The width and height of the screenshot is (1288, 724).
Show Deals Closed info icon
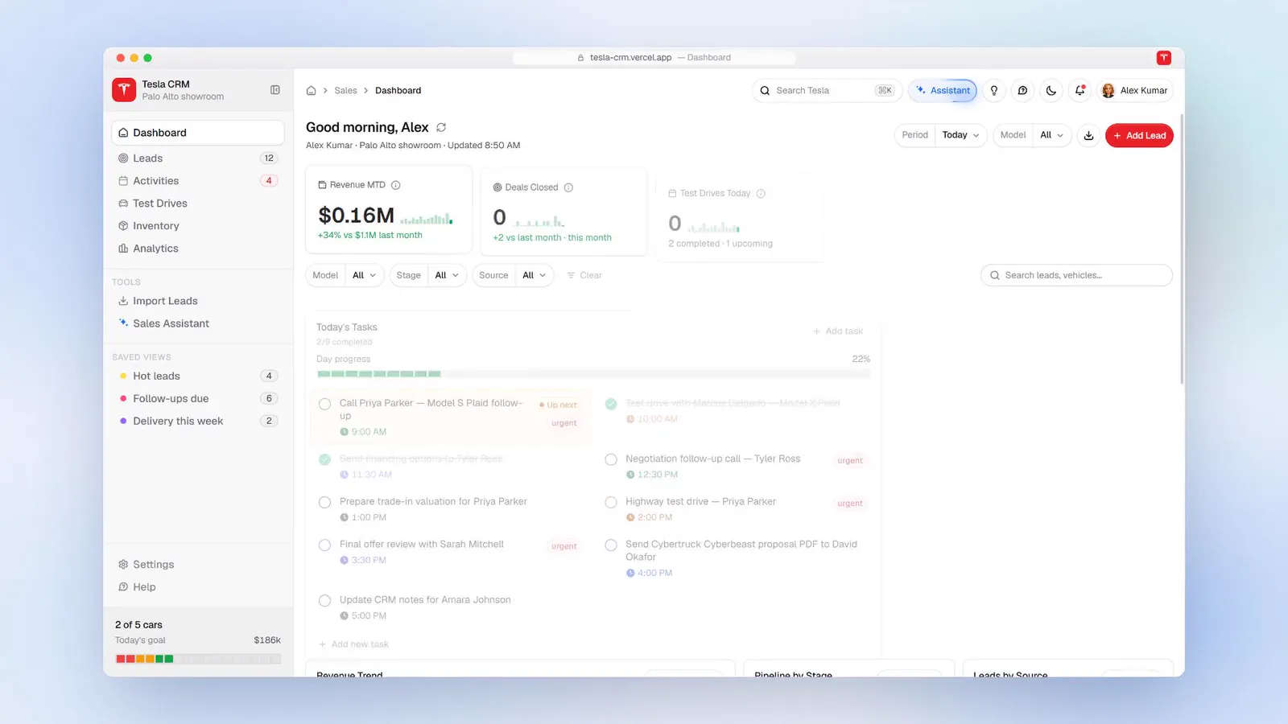click(x=568, y=187)
